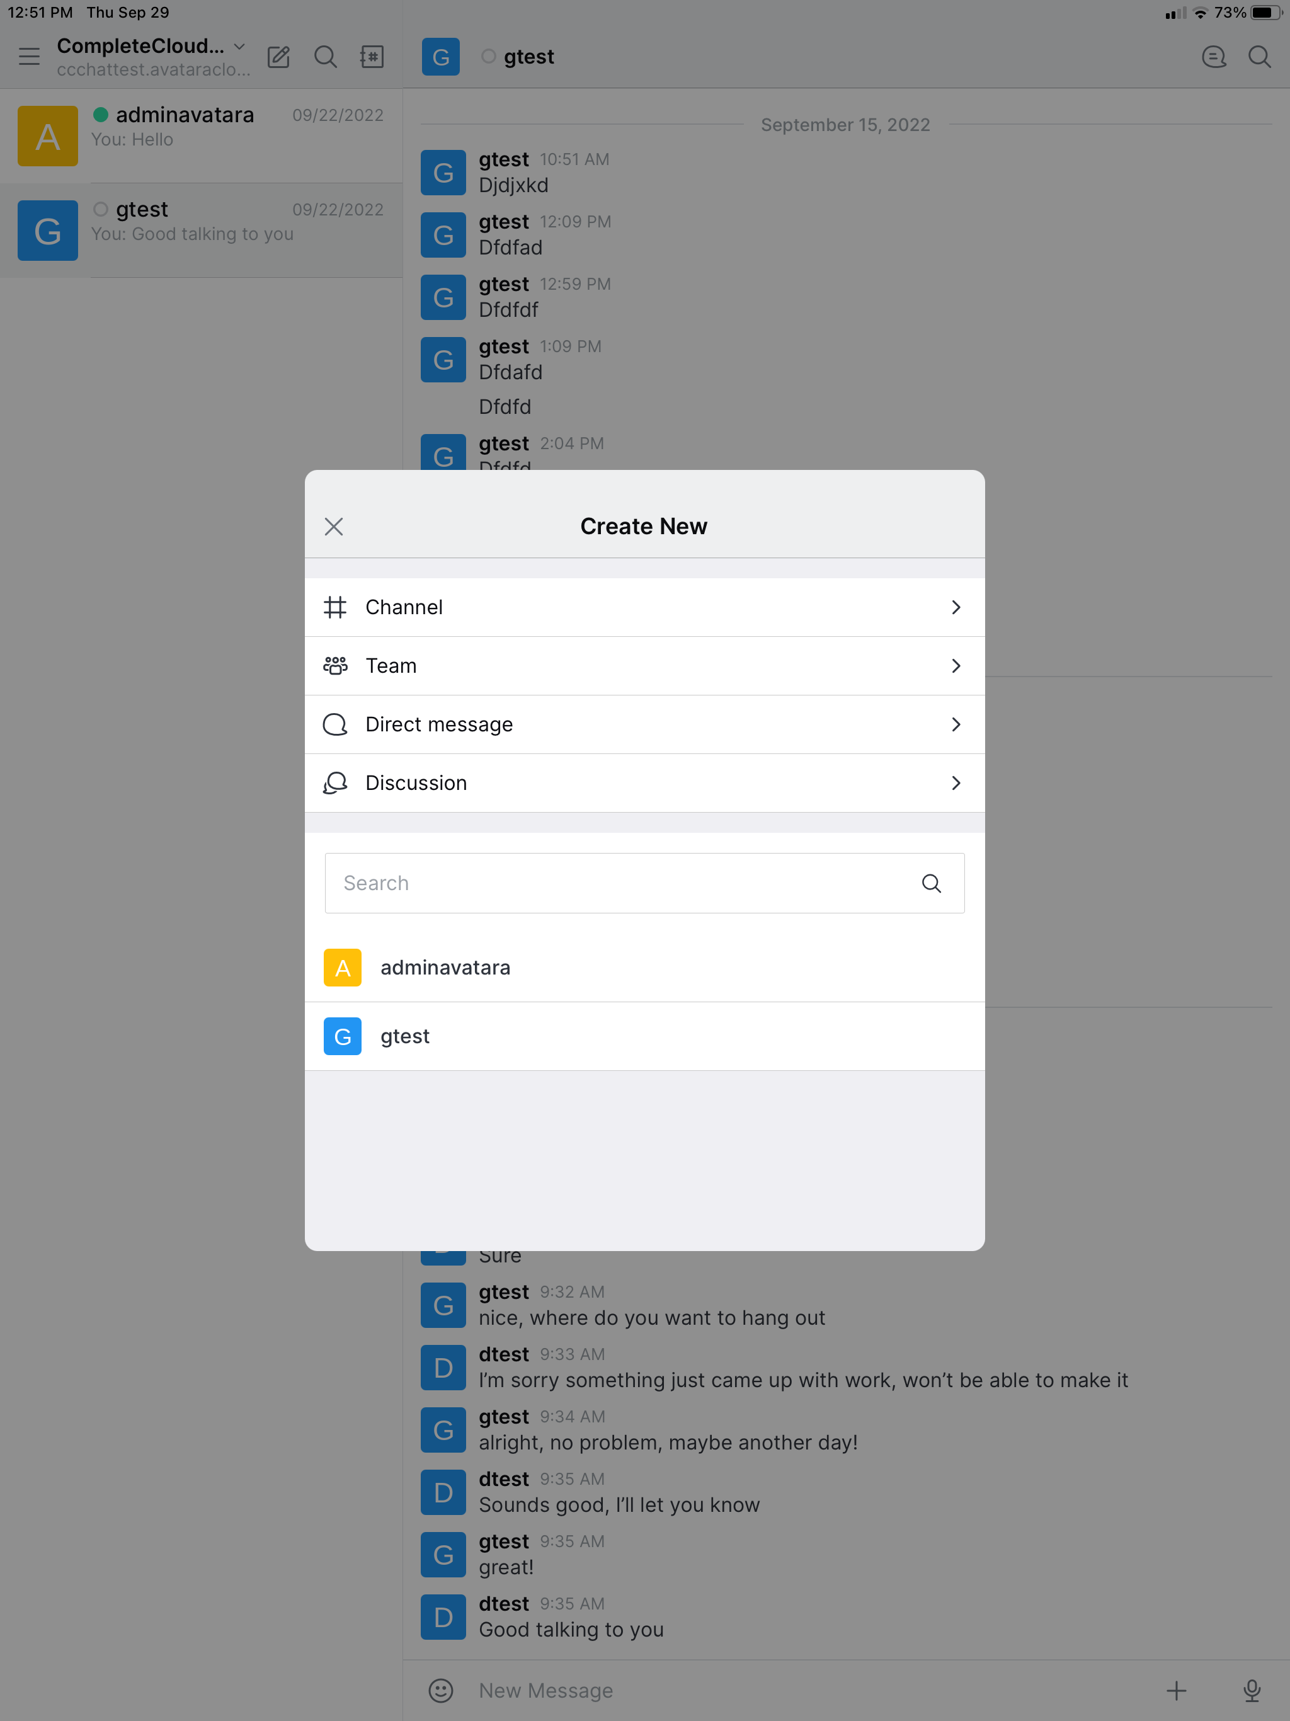The height and width of the screenshot is (1721, 1290).
Task: Tap gtest blue avatar in dialog
Action: tap(342, 1036)
